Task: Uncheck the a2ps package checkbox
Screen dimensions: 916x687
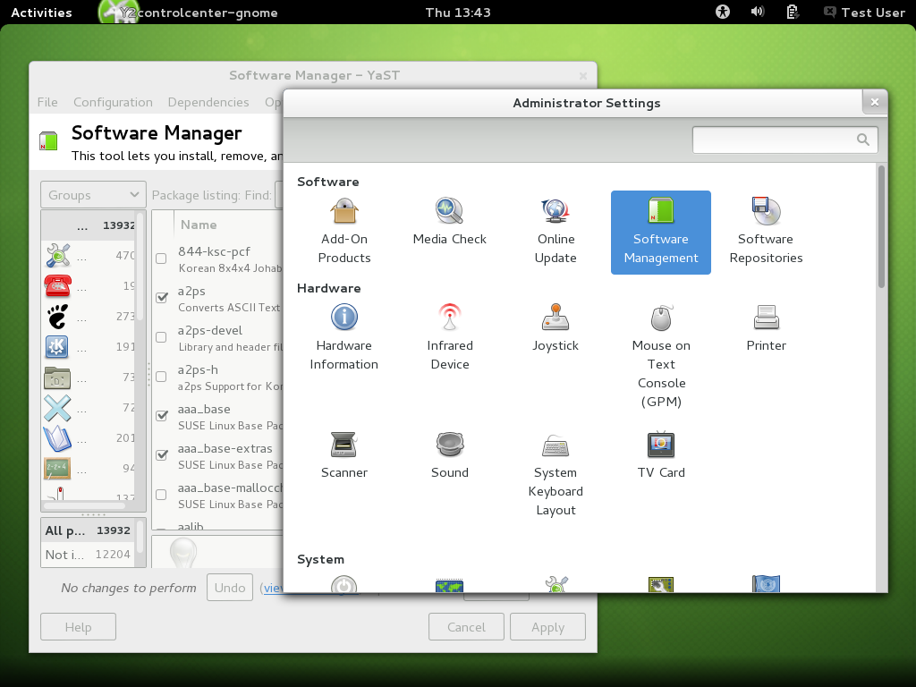Action: [162, 297]
